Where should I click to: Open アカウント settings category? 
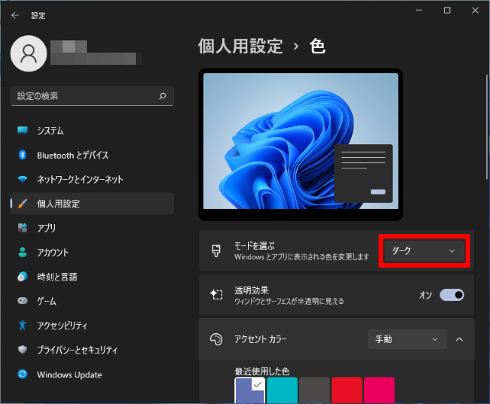pyautogui.click(x=92, y=252)
